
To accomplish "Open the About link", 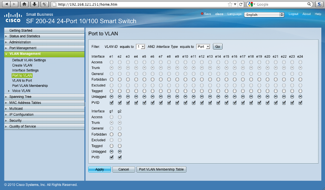I will [306, 14].
